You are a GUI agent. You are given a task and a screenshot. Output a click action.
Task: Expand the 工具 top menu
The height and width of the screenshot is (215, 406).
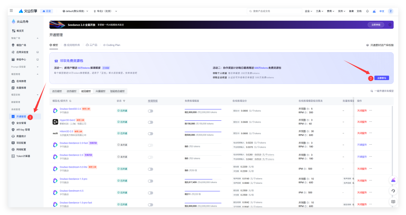(320, 11)
